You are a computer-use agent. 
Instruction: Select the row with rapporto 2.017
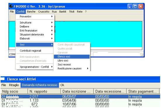pyautogui.click(x=80, y=97)
